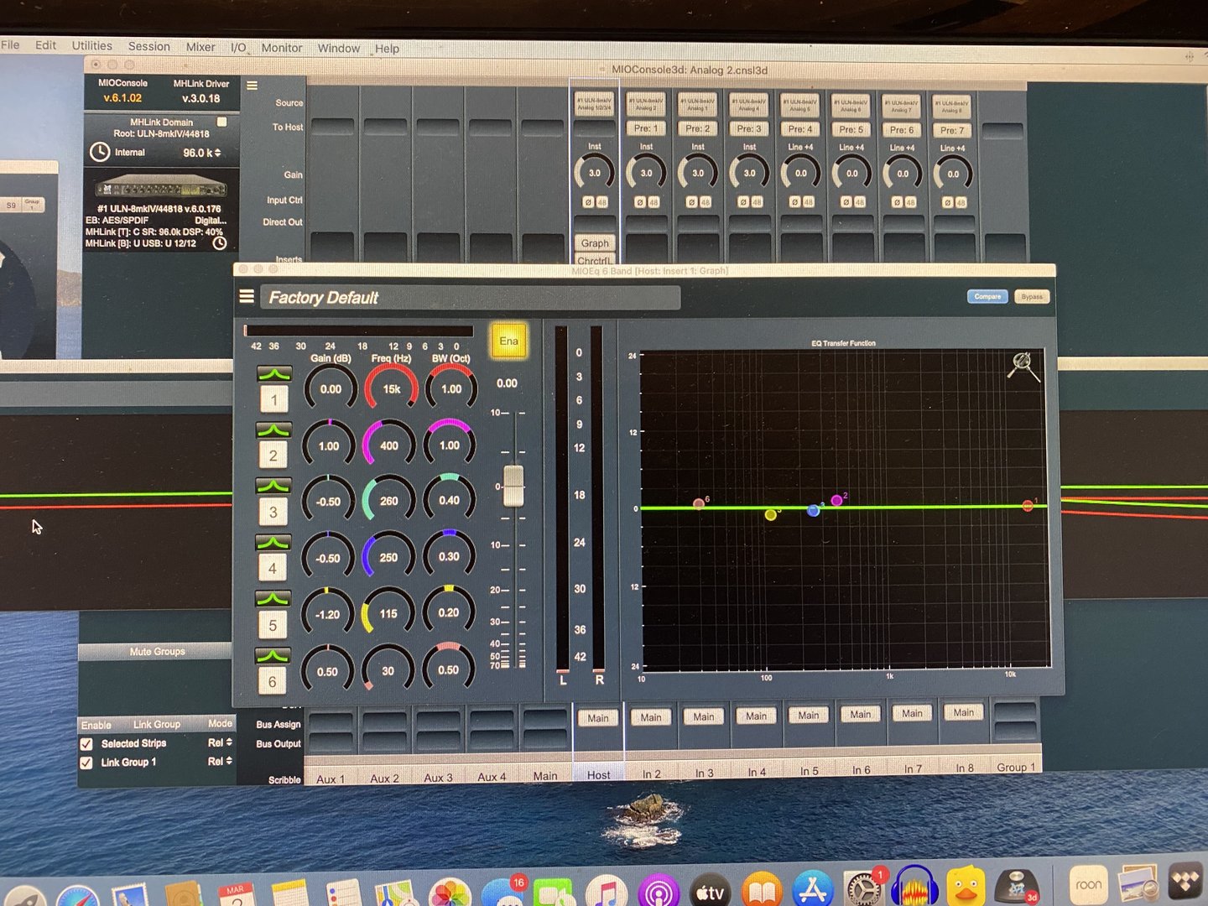Click magenta band 2 node on EQ graph
Viewport: 1208px width, 906px height.
tap(836, 501)
